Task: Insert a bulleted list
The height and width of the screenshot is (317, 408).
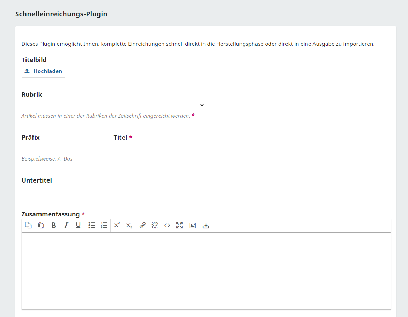Action: pos(92,226)
